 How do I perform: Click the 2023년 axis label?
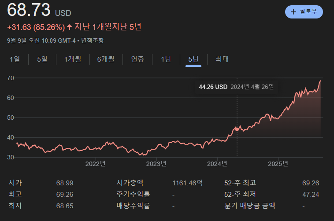coord(156,164)
